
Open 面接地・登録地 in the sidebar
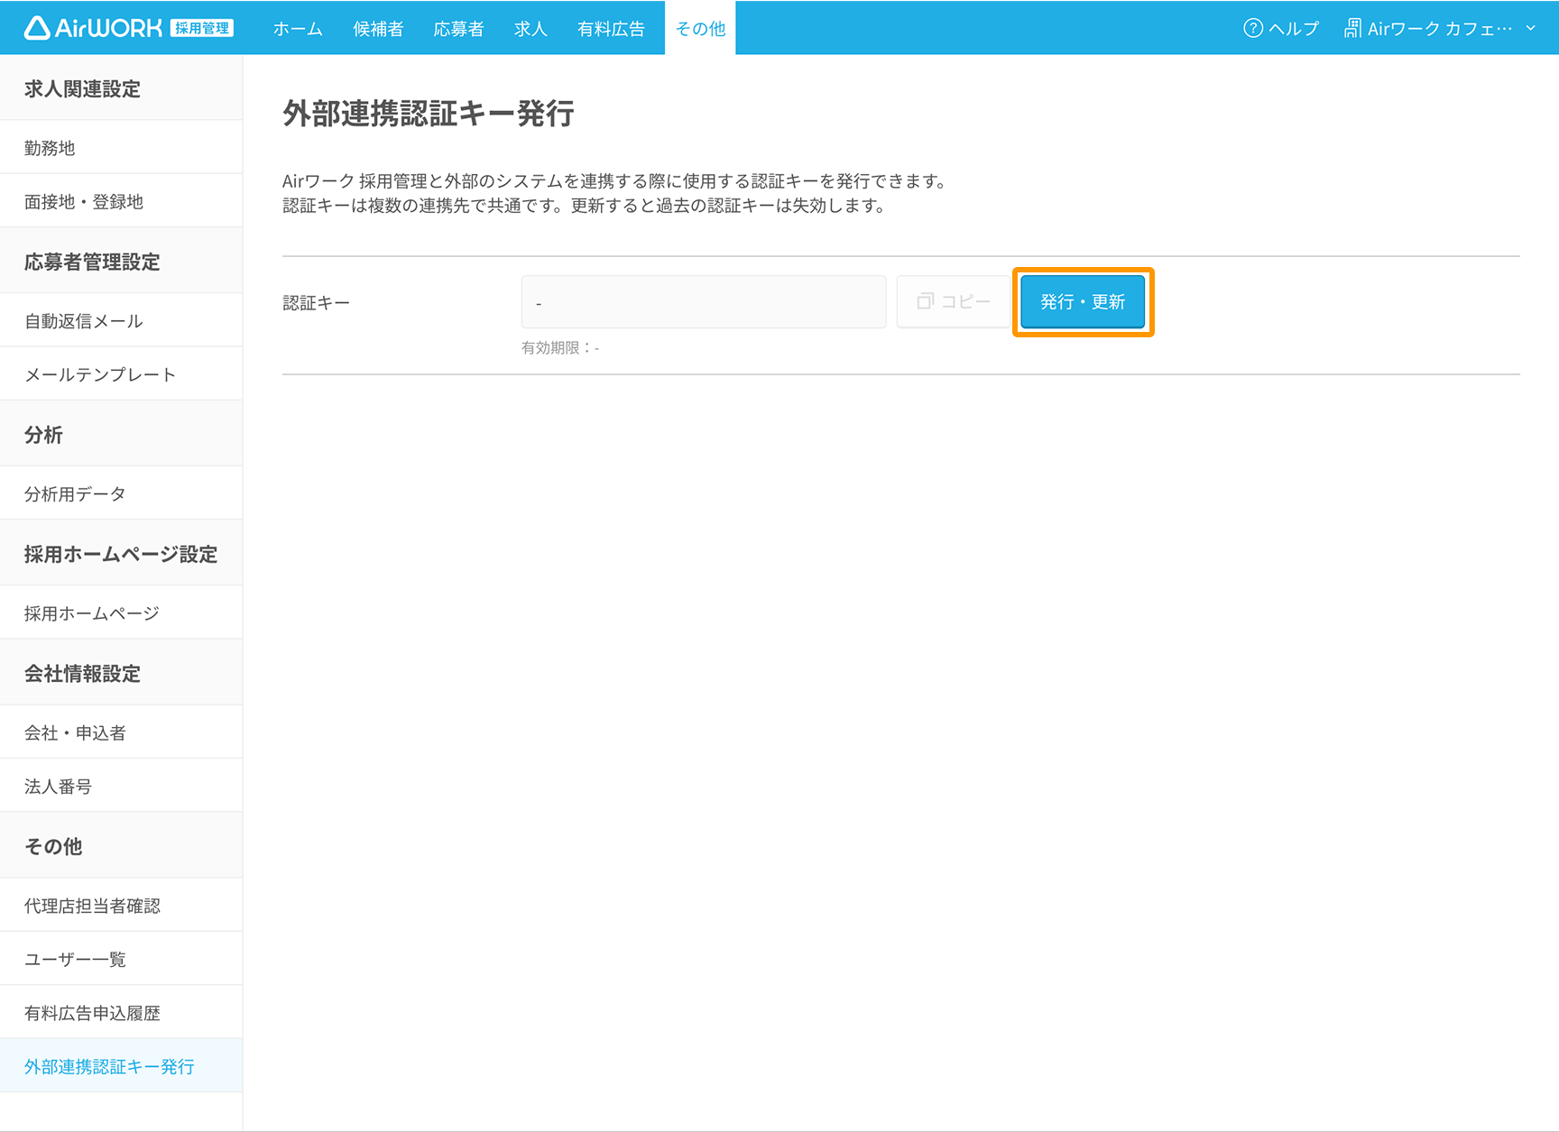tap(121, 201)
